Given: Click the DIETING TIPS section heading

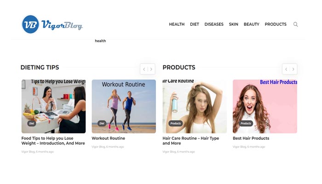Looking at the screenshot, I should click(40, 67).
